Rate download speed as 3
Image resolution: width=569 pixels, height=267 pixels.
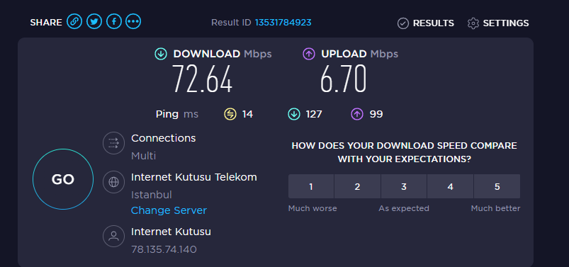point(404,186)
